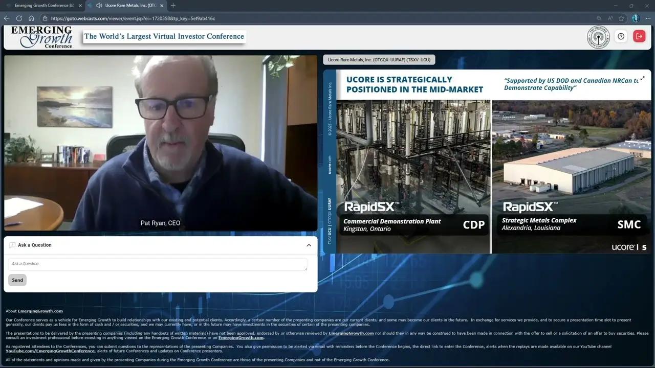Click the "SMC" label on the slide
The height and width of the screenshot is (368, 655).
pyautogui.click(x=629, y=224)
